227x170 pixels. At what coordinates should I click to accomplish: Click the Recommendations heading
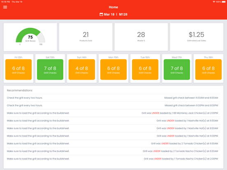(x=20, y=90)
